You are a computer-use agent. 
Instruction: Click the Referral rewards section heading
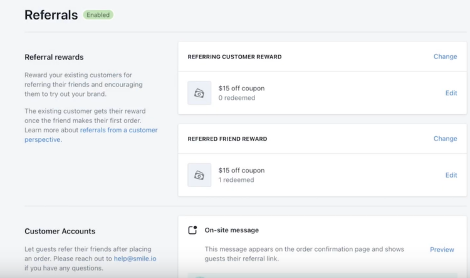click(54, 57)
